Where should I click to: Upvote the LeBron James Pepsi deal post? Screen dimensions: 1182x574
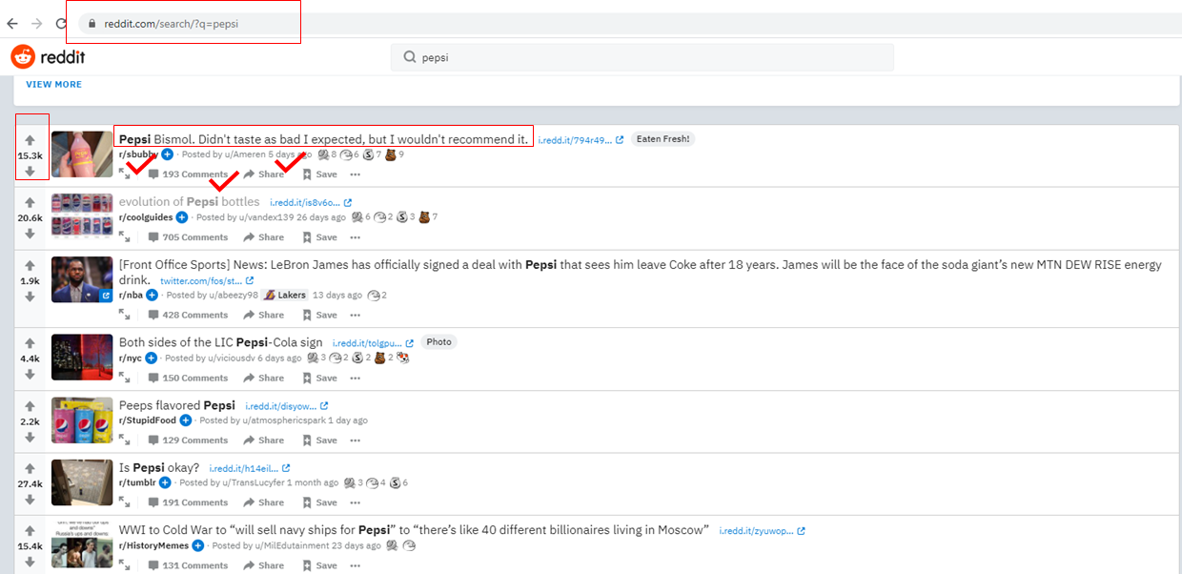point(30,265)
